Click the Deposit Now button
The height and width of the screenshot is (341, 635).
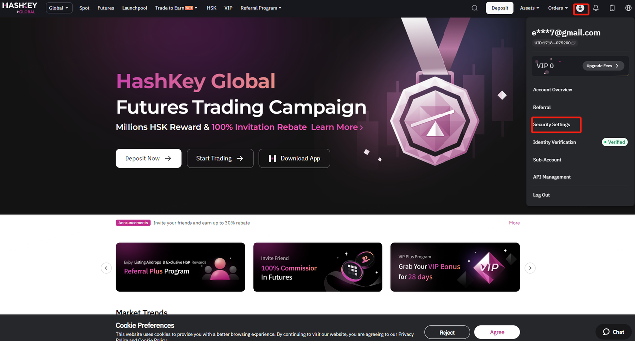click(148, 158)
